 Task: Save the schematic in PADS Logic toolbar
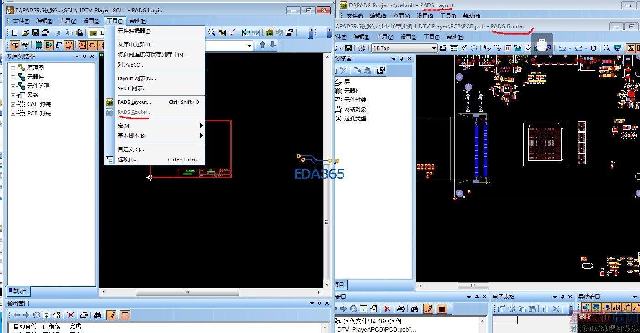(x=35, y=32)
